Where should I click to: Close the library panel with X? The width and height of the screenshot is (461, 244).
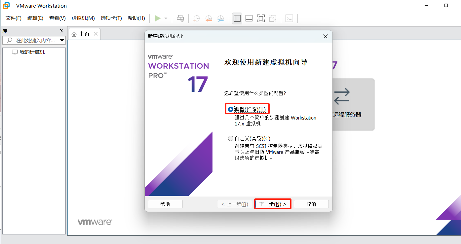tap(61, 31)
